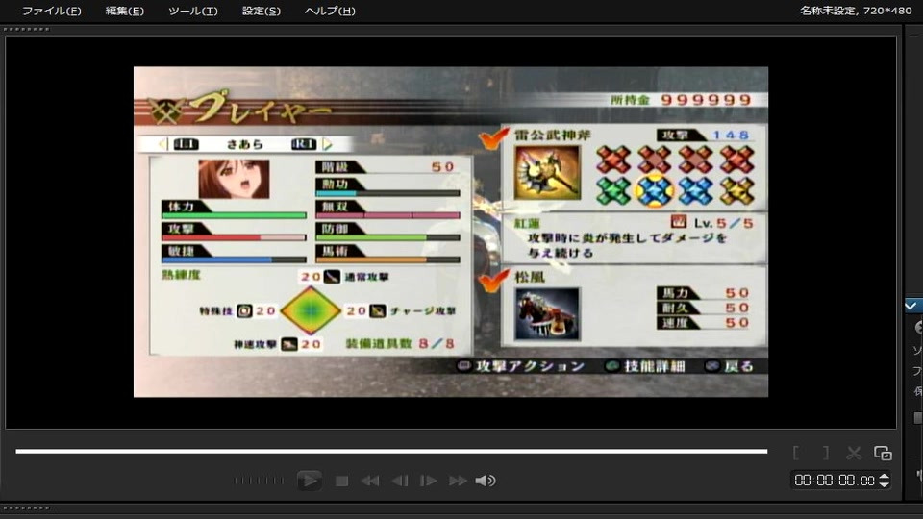This screenshot has width=923, height=519.
Task: Open the 編集(E) menu
Action: pos(124,11)
